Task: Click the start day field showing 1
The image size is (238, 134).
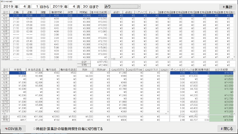Action: (35, 7)
